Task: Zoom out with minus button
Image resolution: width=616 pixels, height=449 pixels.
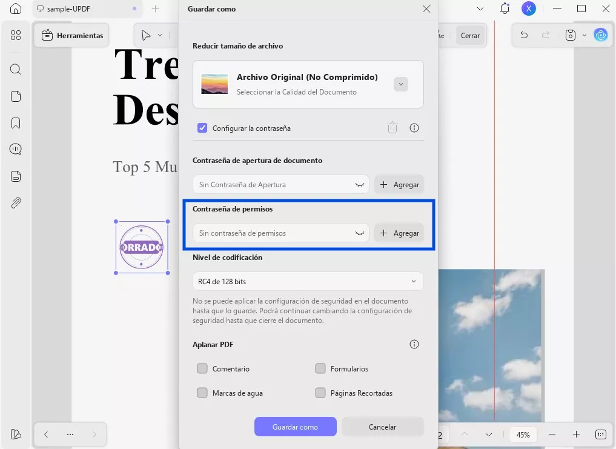Action: [x=552, y=434]
